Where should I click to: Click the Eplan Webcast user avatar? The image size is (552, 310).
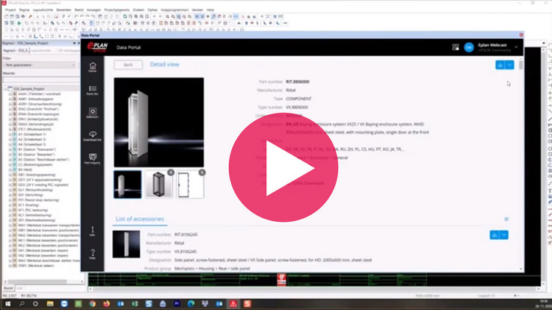point(468,48)
